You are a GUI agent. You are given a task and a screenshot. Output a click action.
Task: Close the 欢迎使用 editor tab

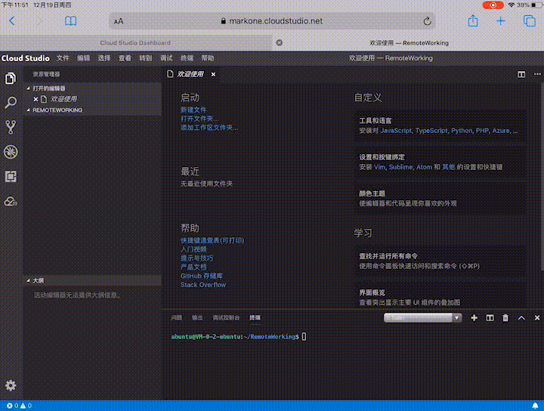coord(213,74)
